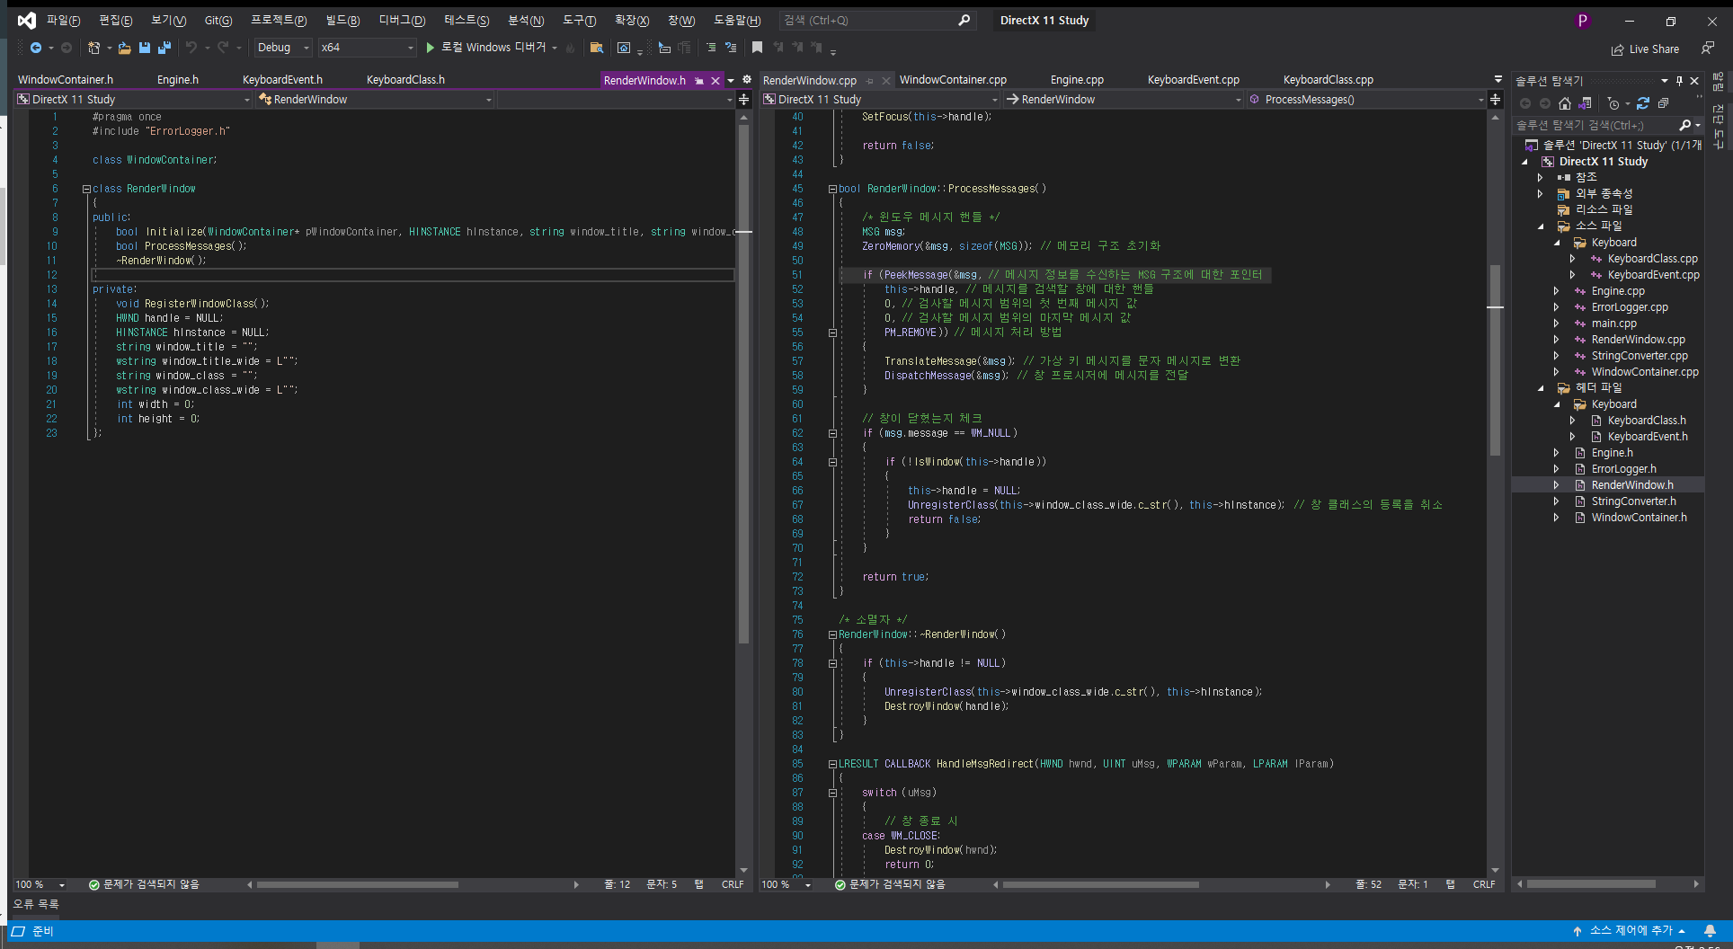Image resolution: width=1733 pixels, height=949 pixels.
Task: Toggle pin on RenderWindow.h tab
Action: coord(699,81)
